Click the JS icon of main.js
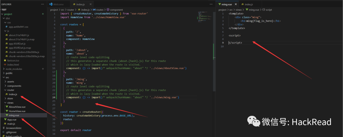 (5, 123)
